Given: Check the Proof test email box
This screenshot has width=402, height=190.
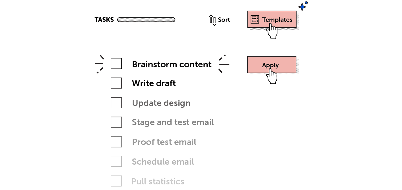Looking at the screenshot, I should tap(116, 142).
